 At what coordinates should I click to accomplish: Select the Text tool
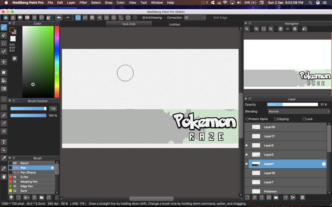(4, 142)
